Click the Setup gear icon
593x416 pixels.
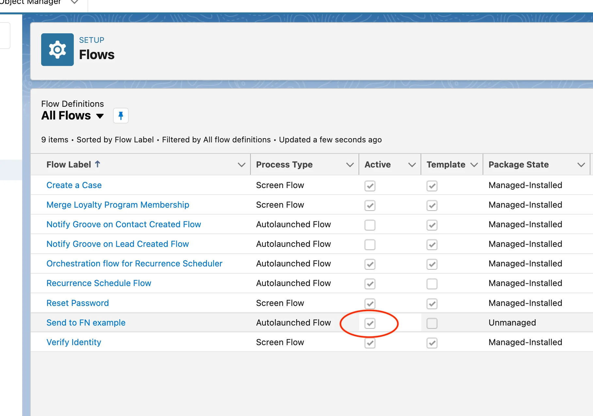(57, 50)
